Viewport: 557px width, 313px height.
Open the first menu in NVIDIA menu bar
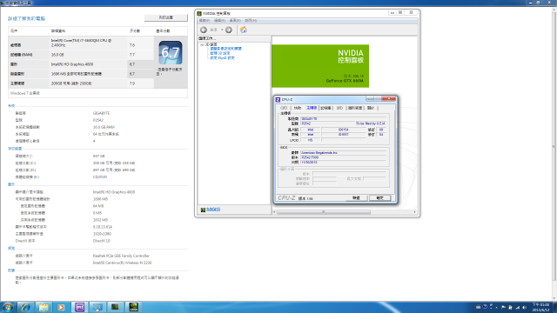point(205,21)
